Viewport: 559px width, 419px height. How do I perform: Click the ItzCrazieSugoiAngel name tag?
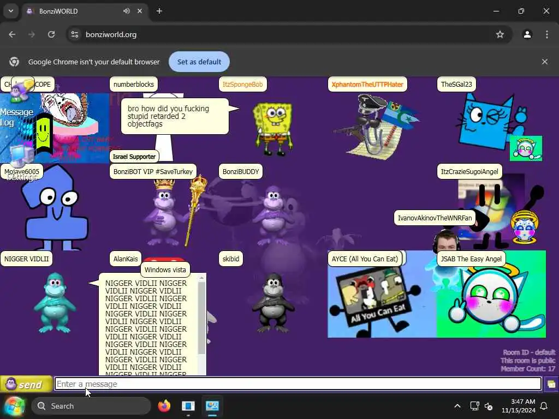click(x=469, y=171)
